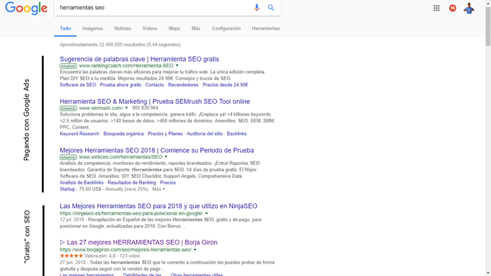This screenshot has width=491, height=276.
Task: Click result count text Aproximadamente 22.400.000
Action: 120,44
